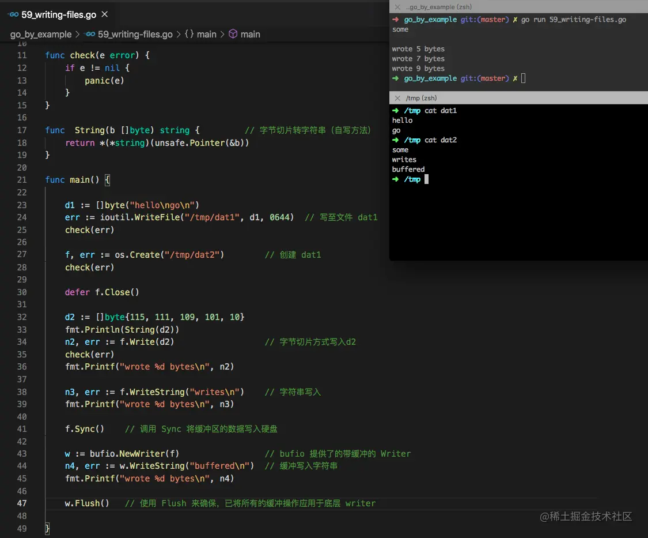Click the 'd1 := []byte("hello\ngo\n")' line
The image size is (648, 538).
click(x=132, y=205)
